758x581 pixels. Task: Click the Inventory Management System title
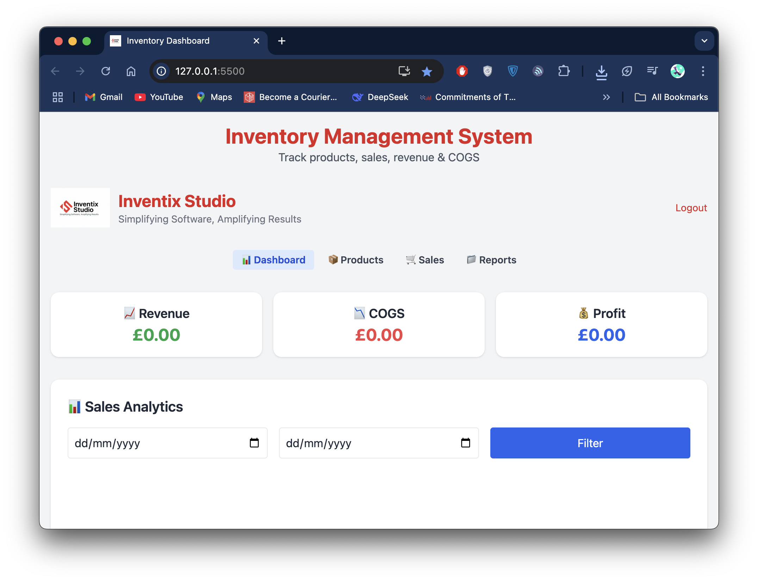tap(379, 137)
